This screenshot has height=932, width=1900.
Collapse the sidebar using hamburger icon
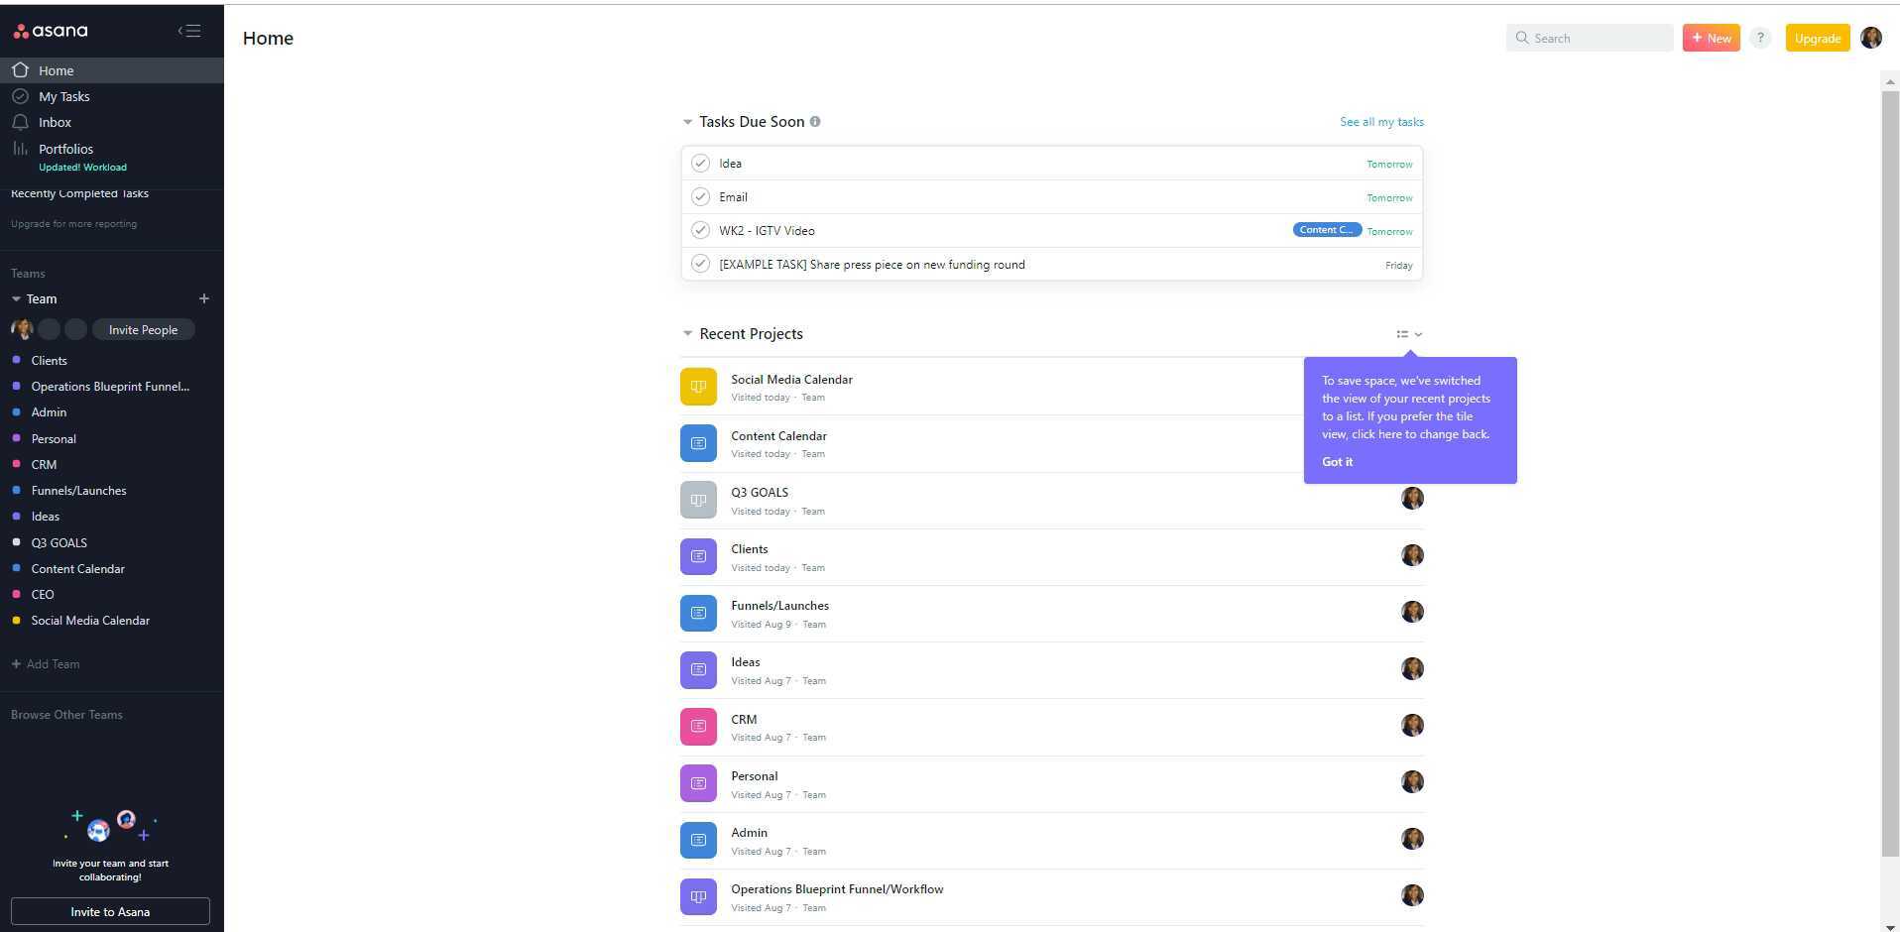(188, 31)
